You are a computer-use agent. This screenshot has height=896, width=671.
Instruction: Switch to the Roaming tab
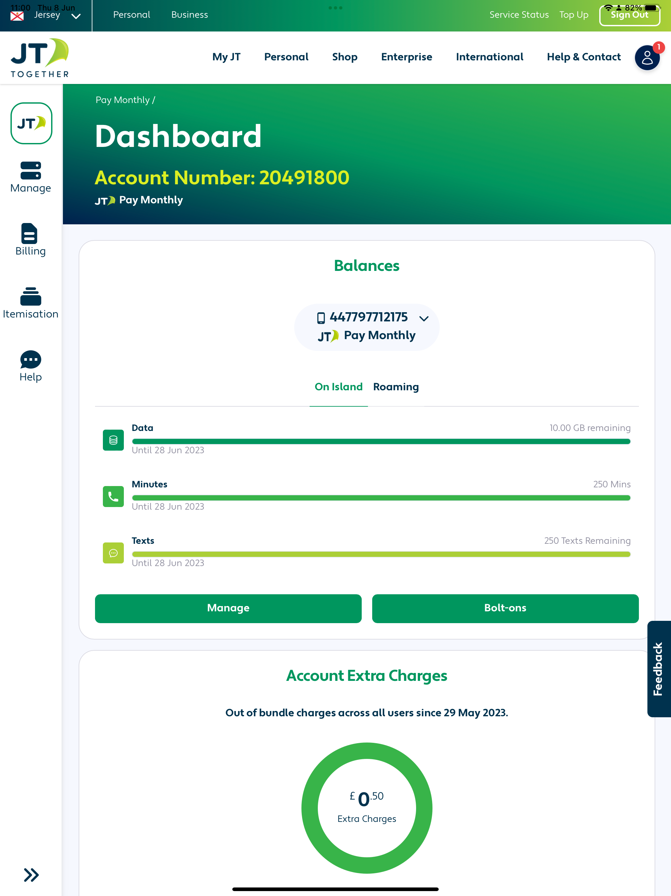pos(395,387)
